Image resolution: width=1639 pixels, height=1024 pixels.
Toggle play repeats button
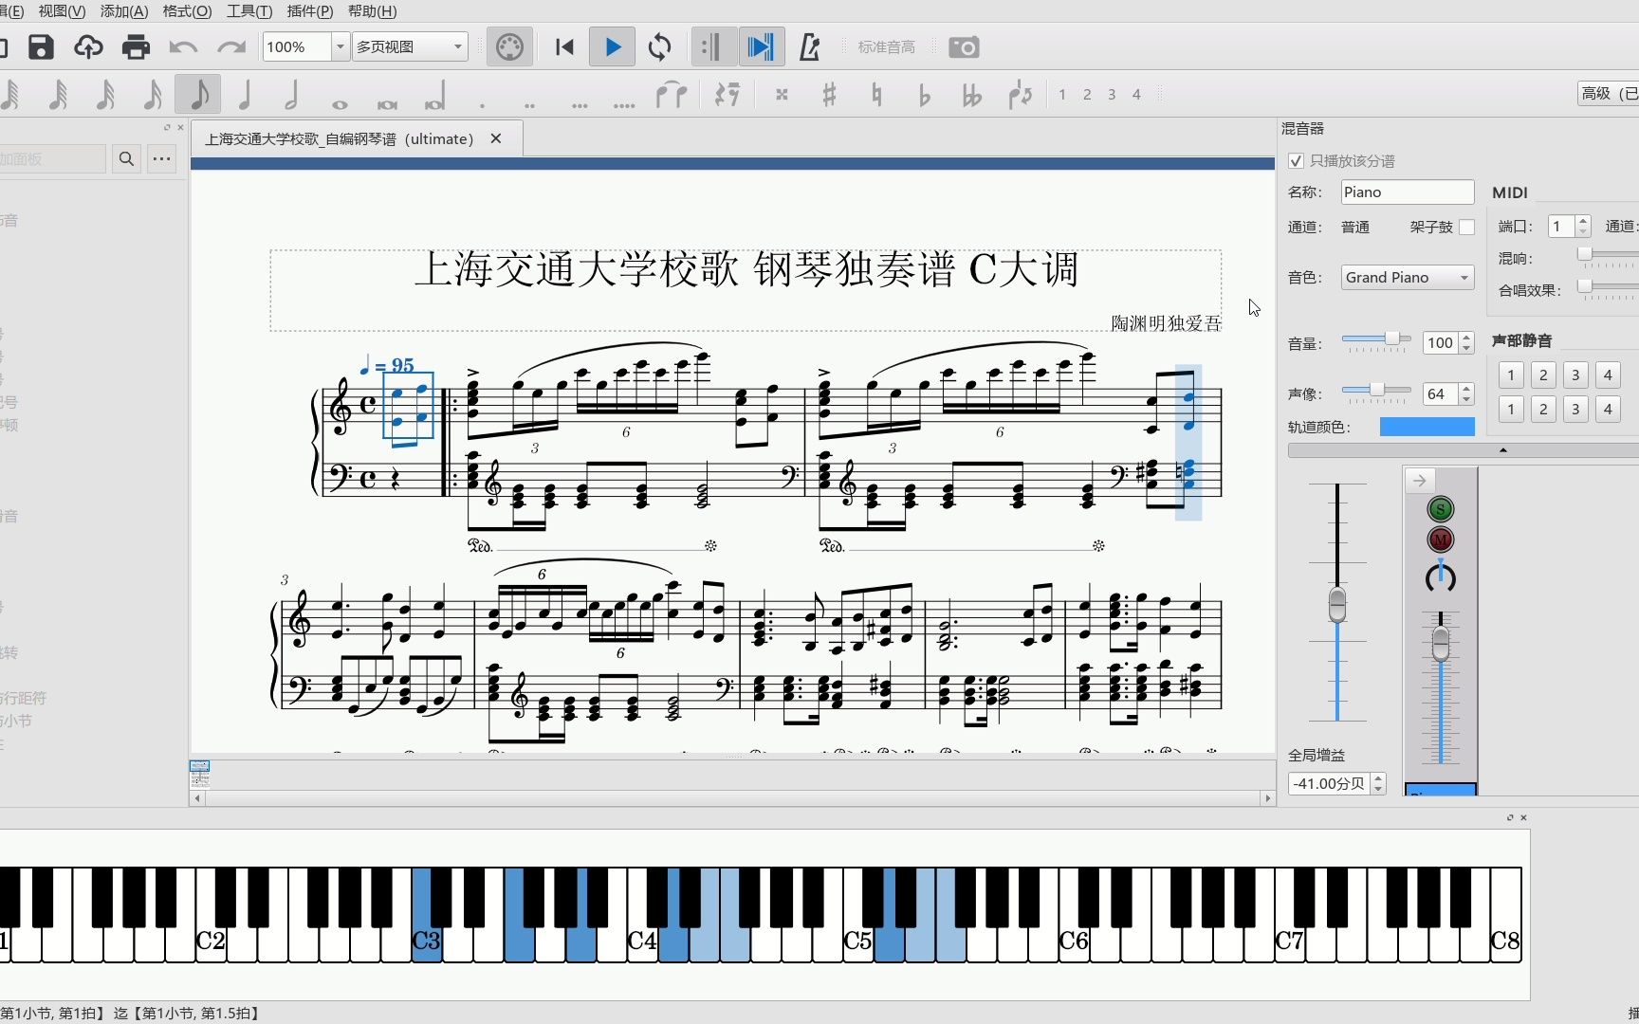[712, 46]
